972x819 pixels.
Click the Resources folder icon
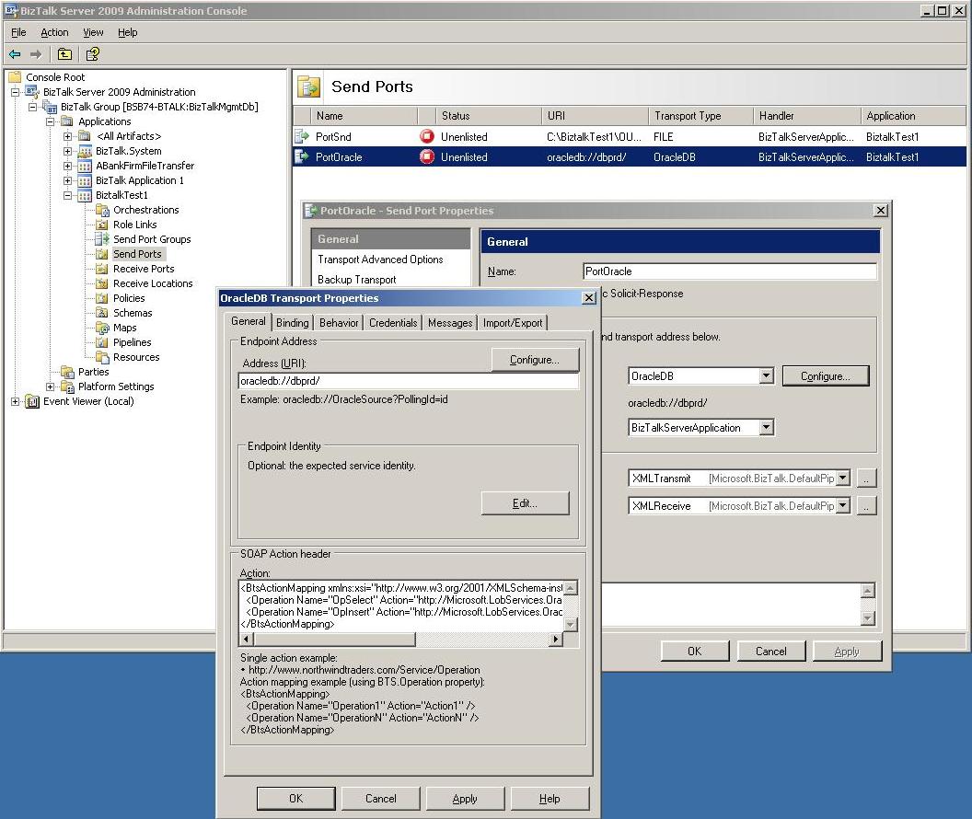point(102,357)
